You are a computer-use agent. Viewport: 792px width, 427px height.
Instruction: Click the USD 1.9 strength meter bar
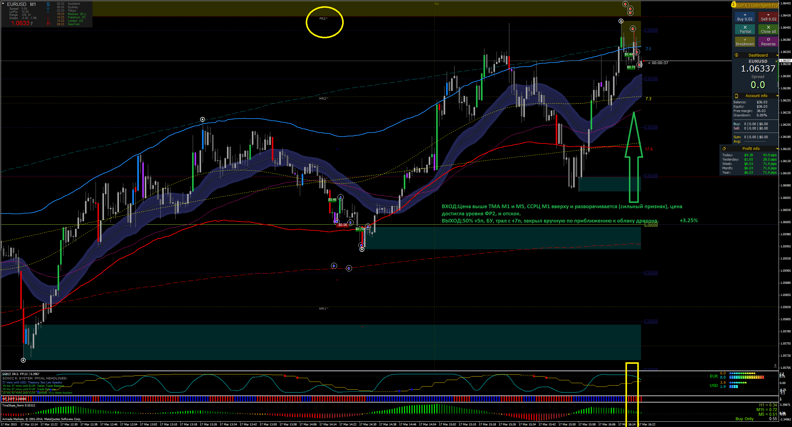point(733,387)
